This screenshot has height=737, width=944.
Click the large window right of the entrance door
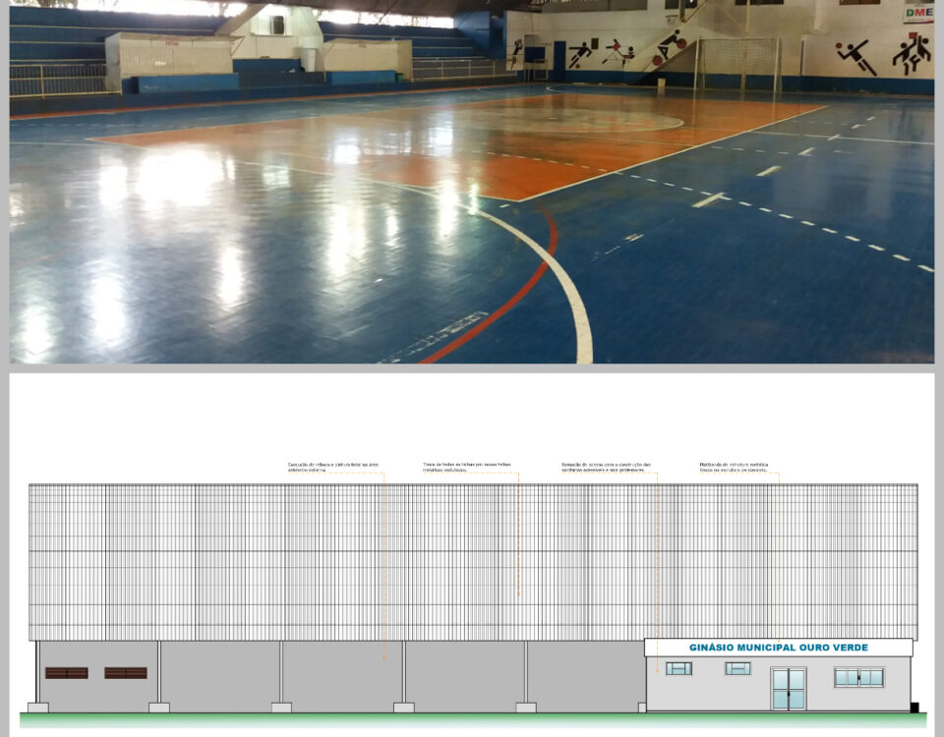click(x=858, y=677)
